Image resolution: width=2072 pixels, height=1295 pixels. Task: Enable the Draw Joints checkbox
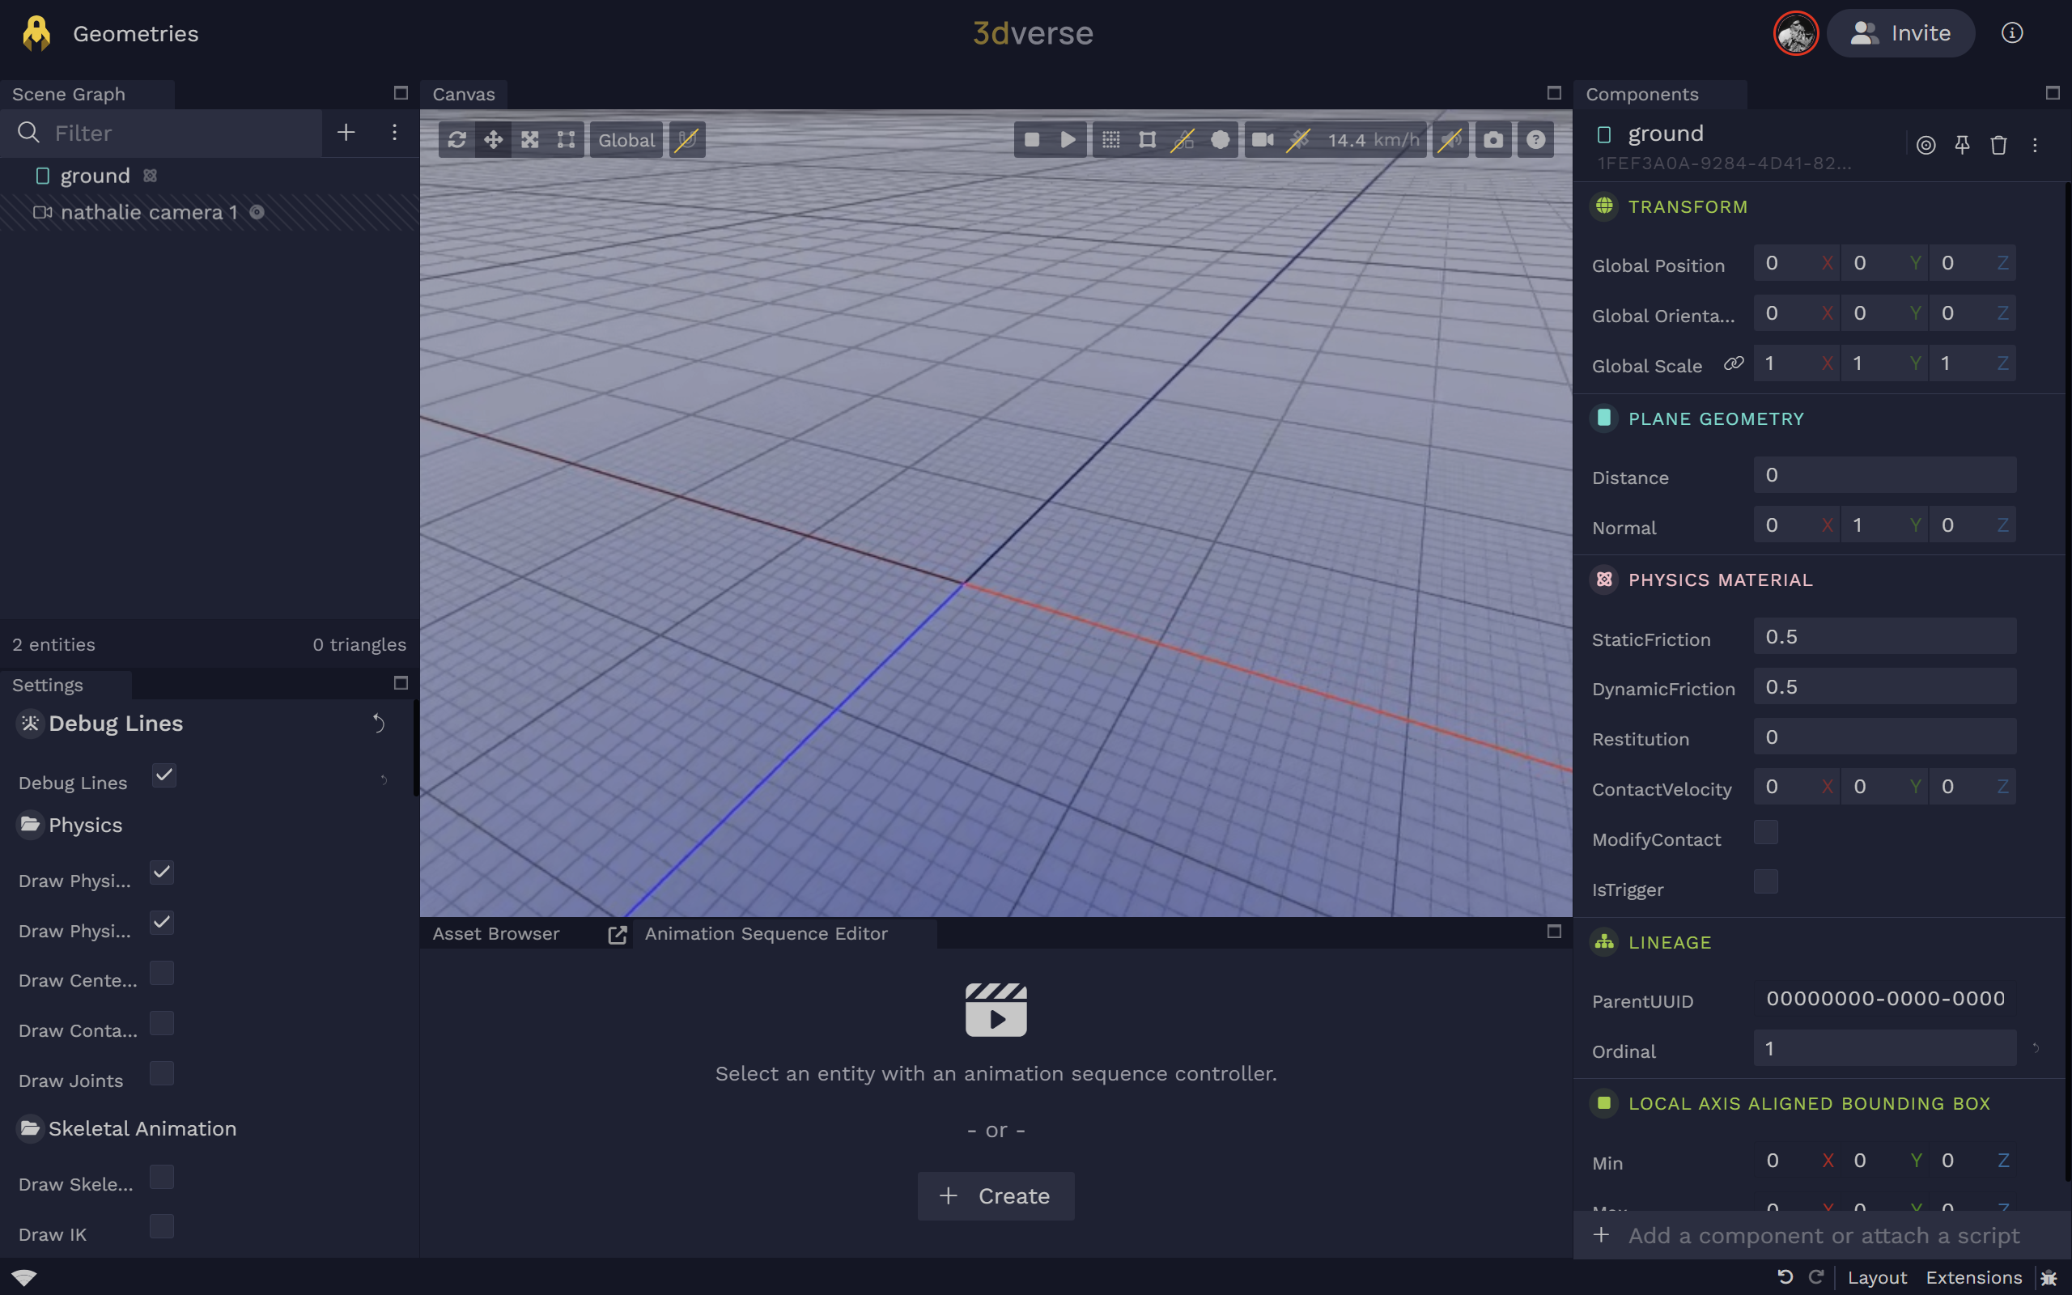click(x=162, y=1073)
